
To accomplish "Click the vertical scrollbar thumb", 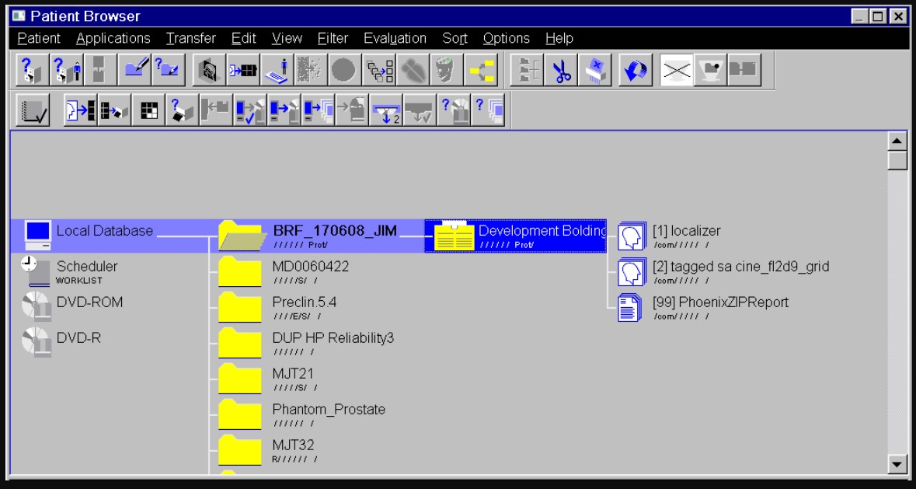I will (897, 161).
